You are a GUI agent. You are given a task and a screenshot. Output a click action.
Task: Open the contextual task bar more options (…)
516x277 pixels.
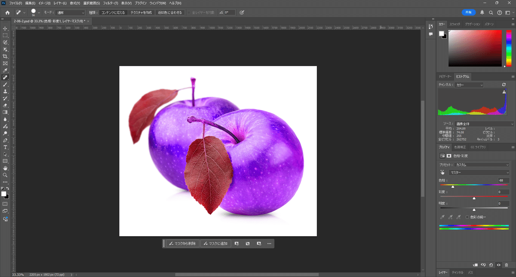coord(269,244)
